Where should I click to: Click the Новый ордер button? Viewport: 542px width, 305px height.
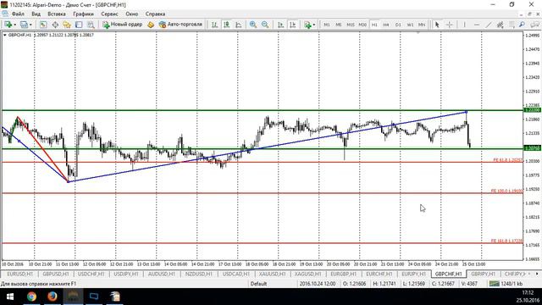[122, 25]
